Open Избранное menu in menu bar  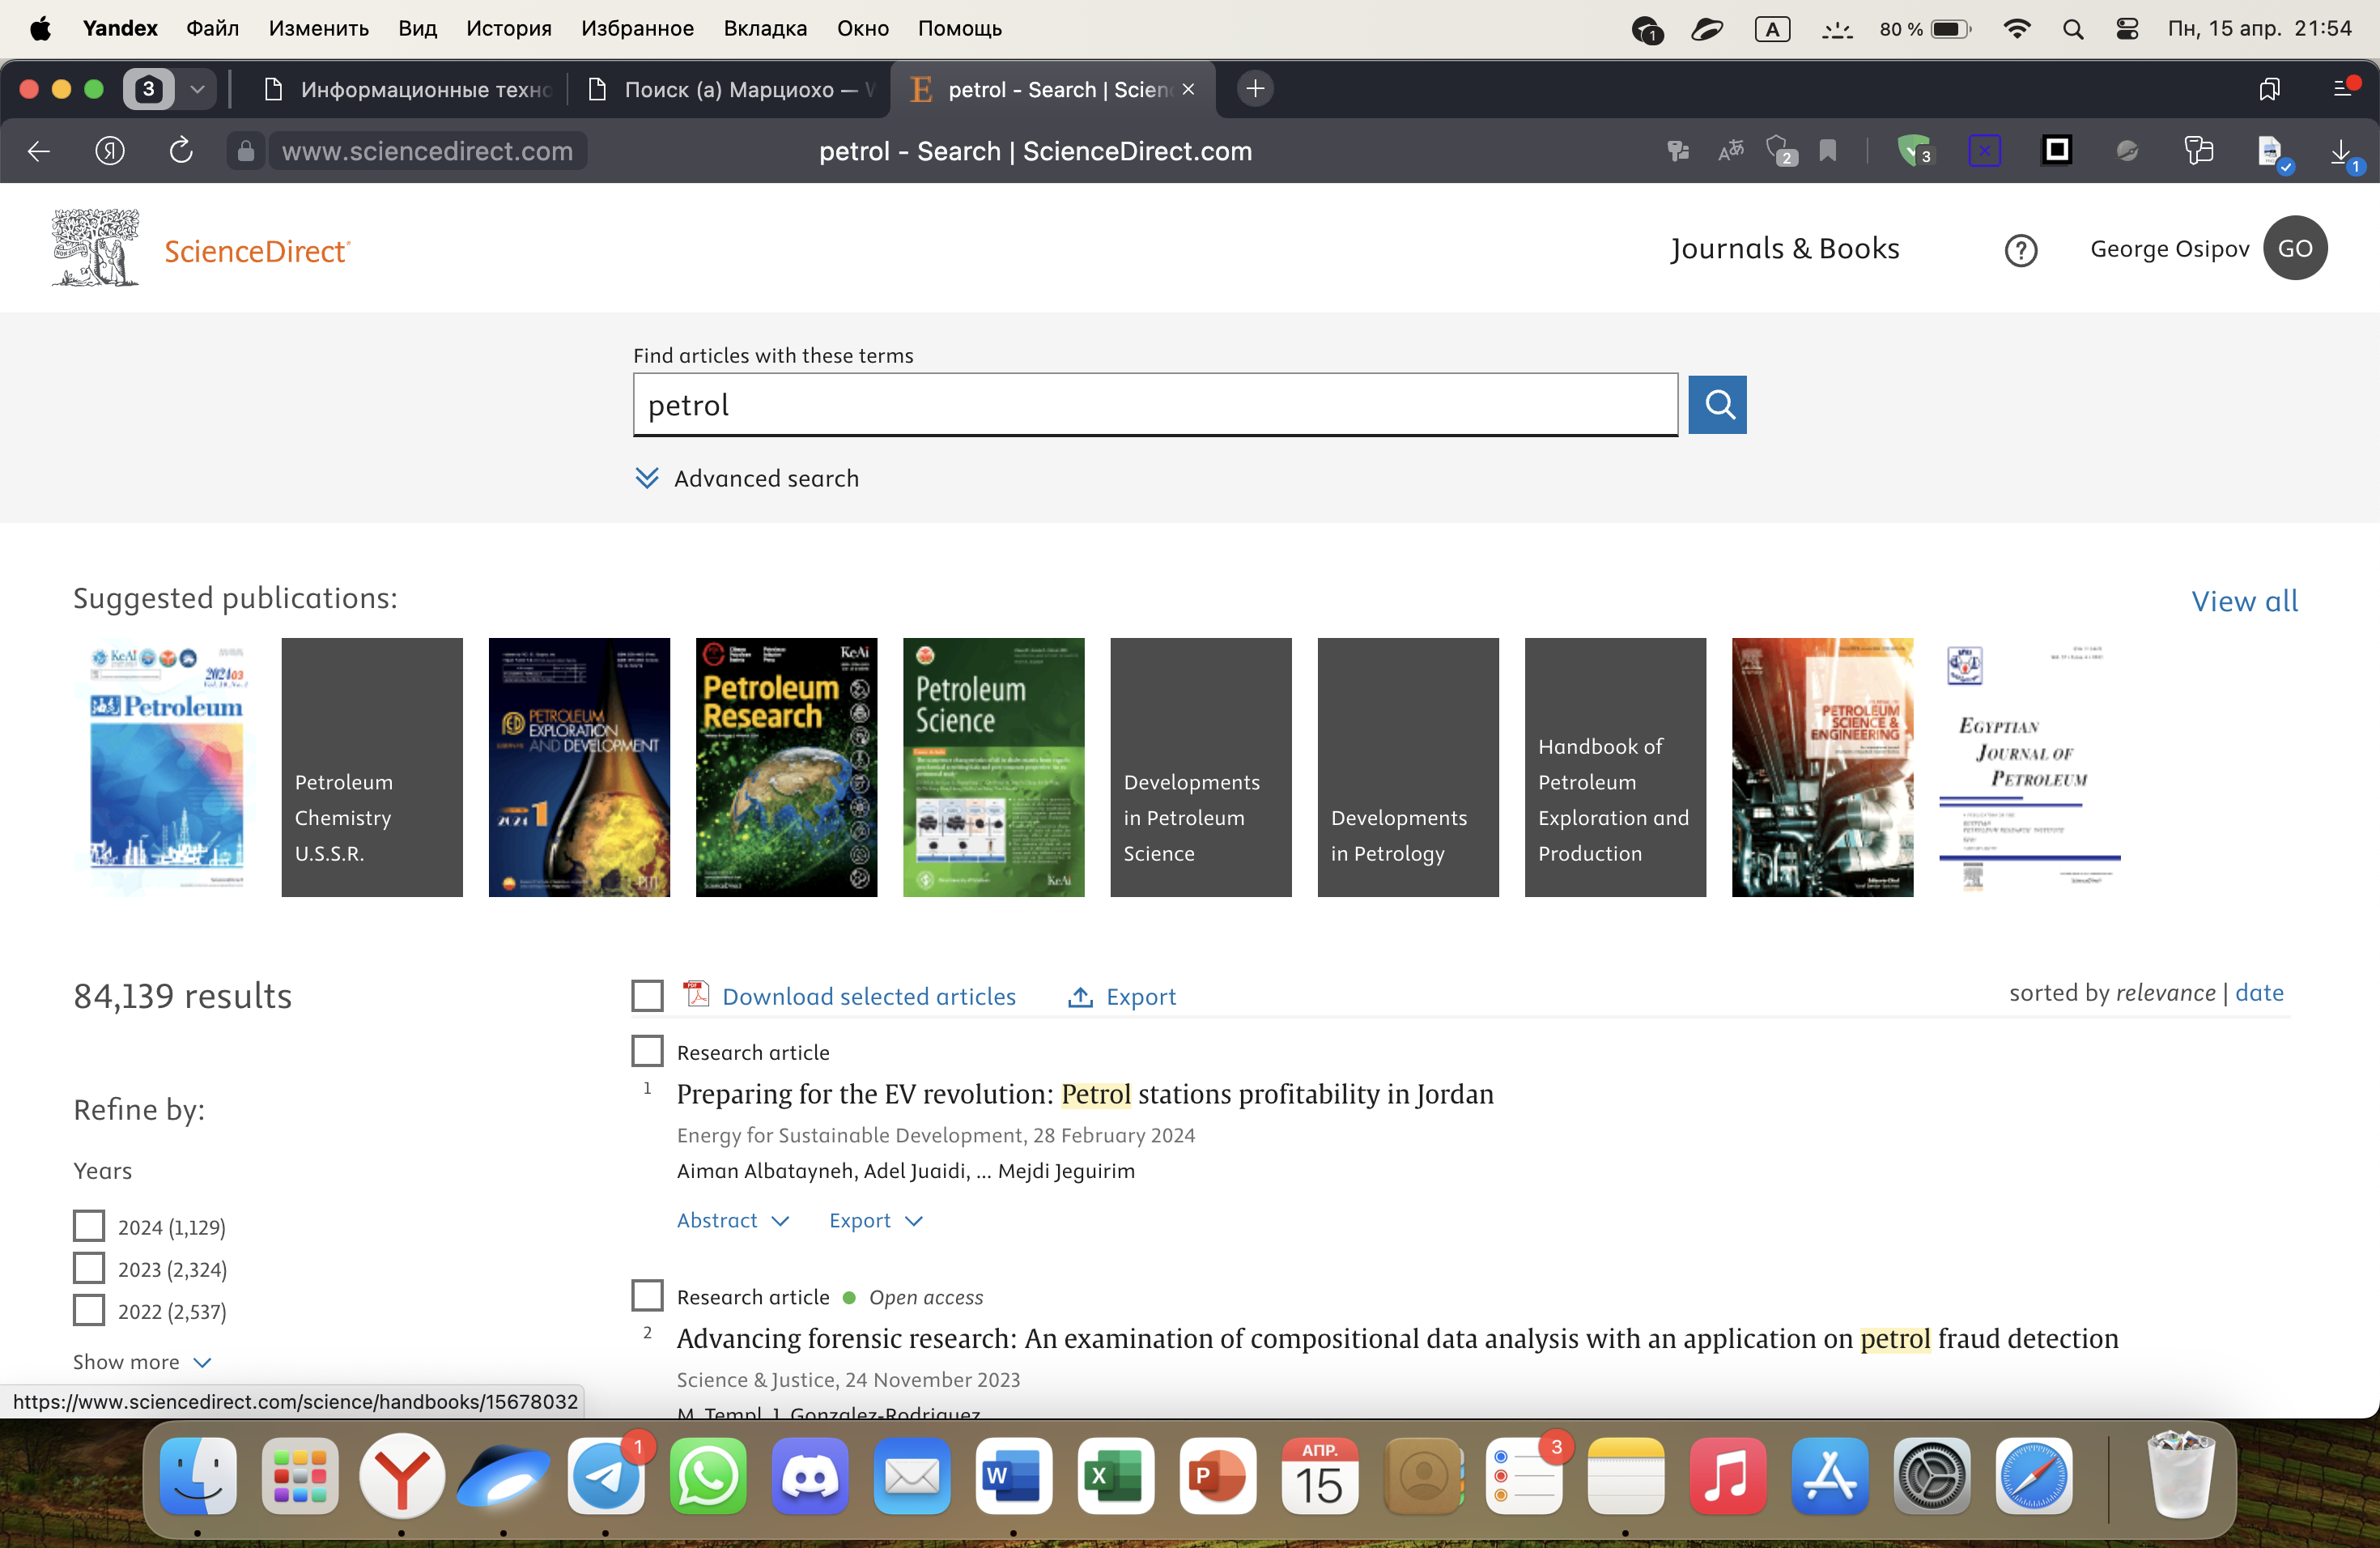tap(637, 29)
